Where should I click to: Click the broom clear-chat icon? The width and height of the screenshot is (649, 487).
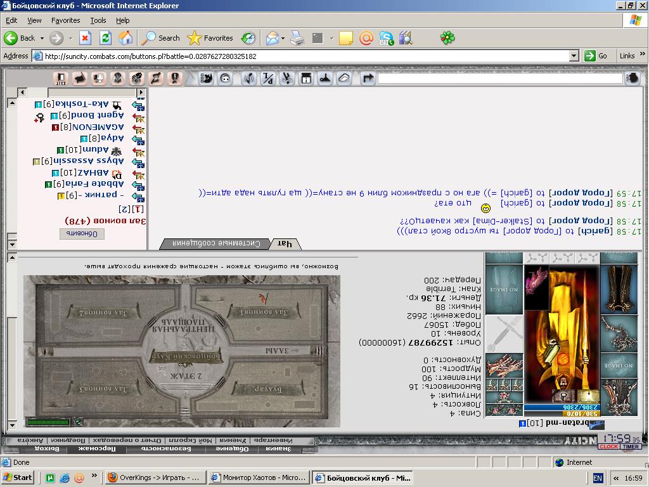point(325,78)
